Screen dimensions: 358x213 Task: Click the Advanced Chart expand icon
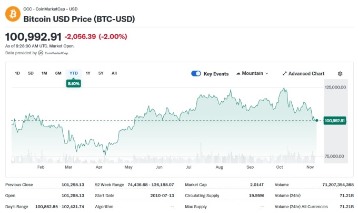(x=284, y=74)
